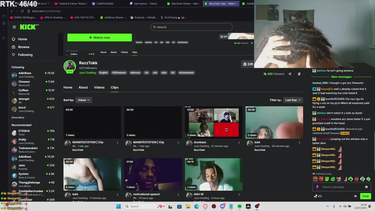Open EYESHA recommended channel

coord(33,132)
